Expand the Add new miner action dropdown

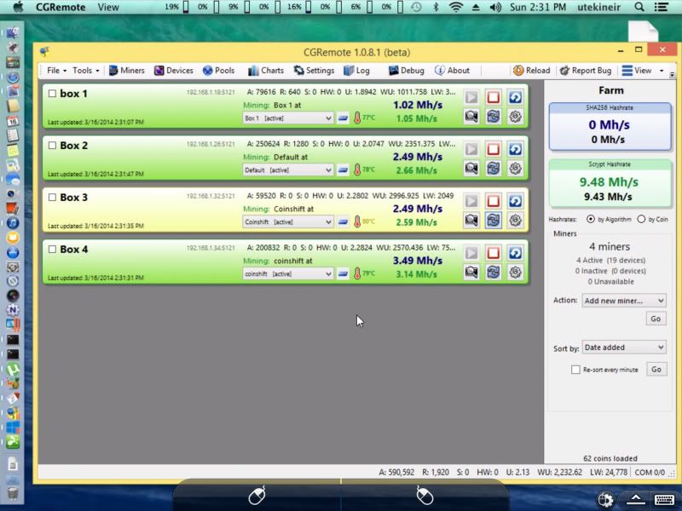pos(624,301)
